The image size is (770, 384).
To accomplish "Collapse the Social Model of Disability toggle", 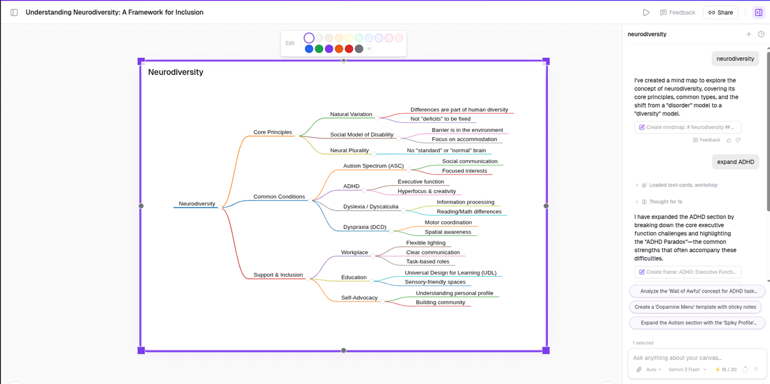I will click(399, 138).
